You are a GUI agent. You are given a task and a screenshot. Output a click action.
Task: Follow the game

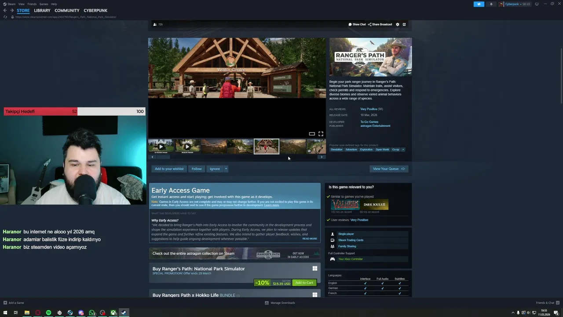[197, 169]
